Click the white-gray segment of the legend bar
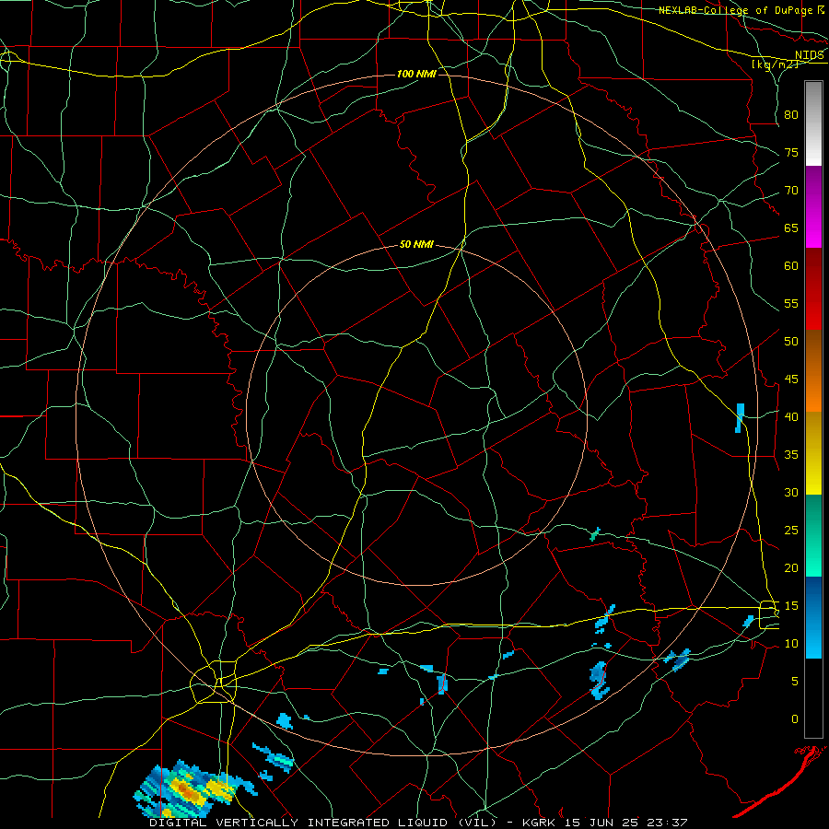This screenshot has height=829, width=829. click(x=813, y=123)
